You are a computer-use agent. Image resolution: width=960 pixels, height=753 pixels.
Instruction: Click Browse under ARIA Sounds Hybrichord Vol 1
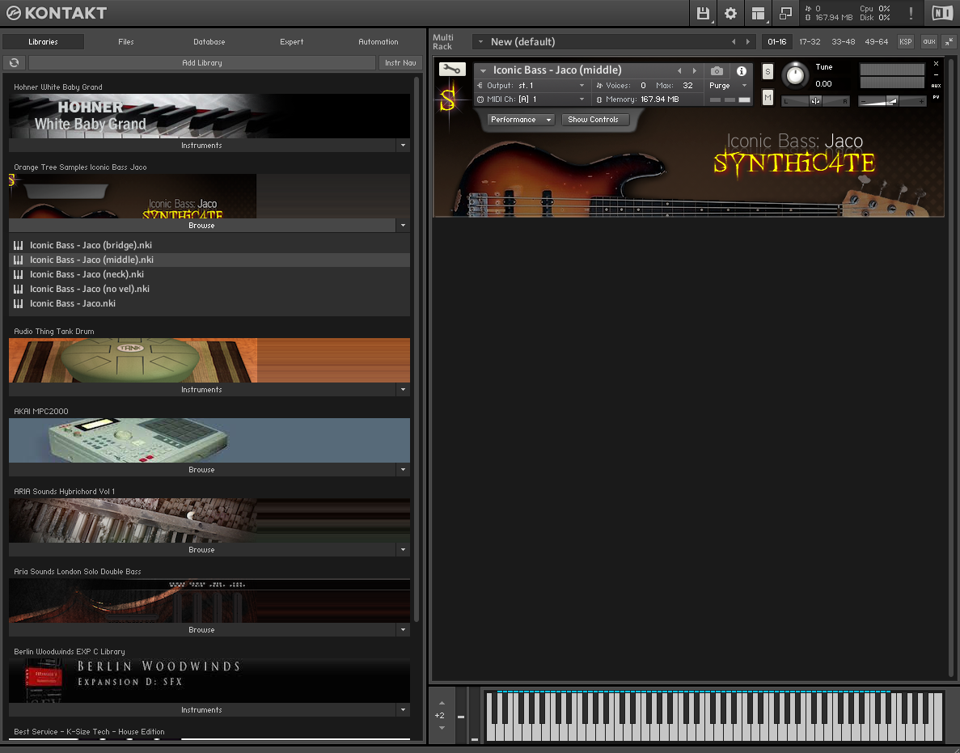coord(201,550)
